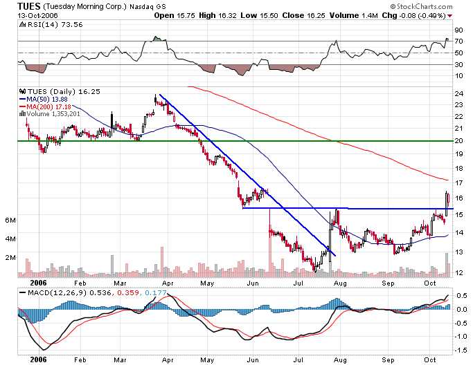Click the price axis label 24

(458, 93)
